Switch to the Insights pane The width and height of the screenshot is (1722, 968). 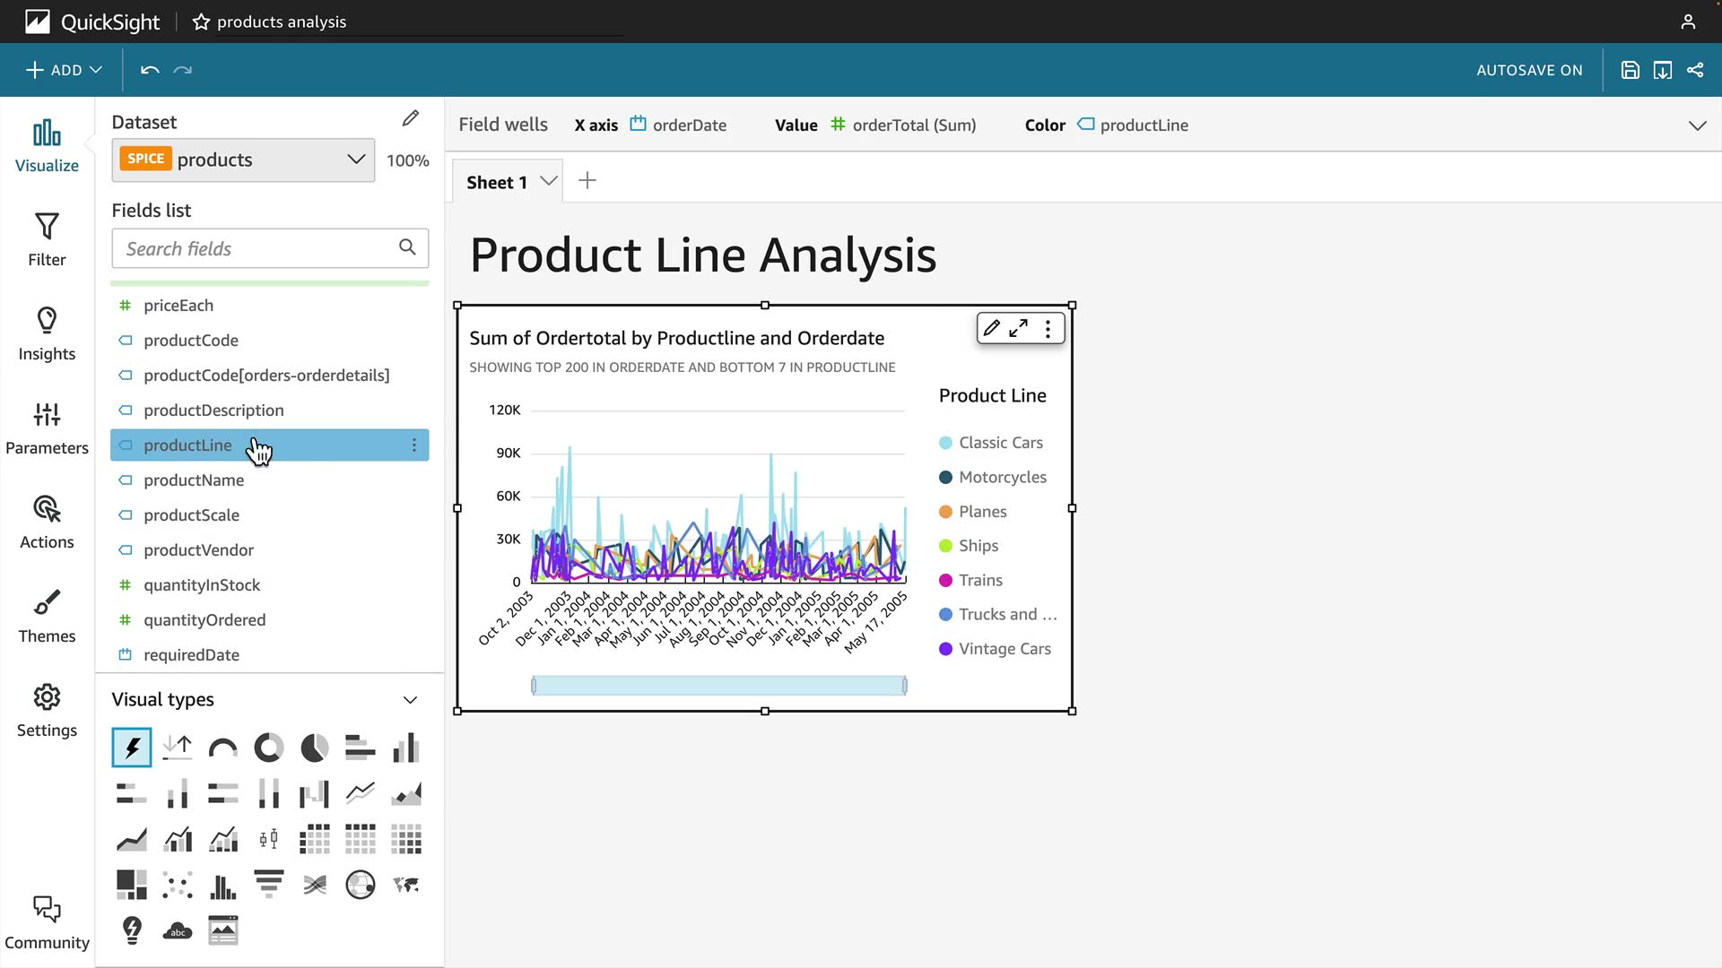(47, 333)
